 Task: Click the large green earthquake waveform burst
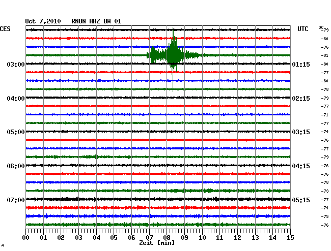[x=173, y=55]
